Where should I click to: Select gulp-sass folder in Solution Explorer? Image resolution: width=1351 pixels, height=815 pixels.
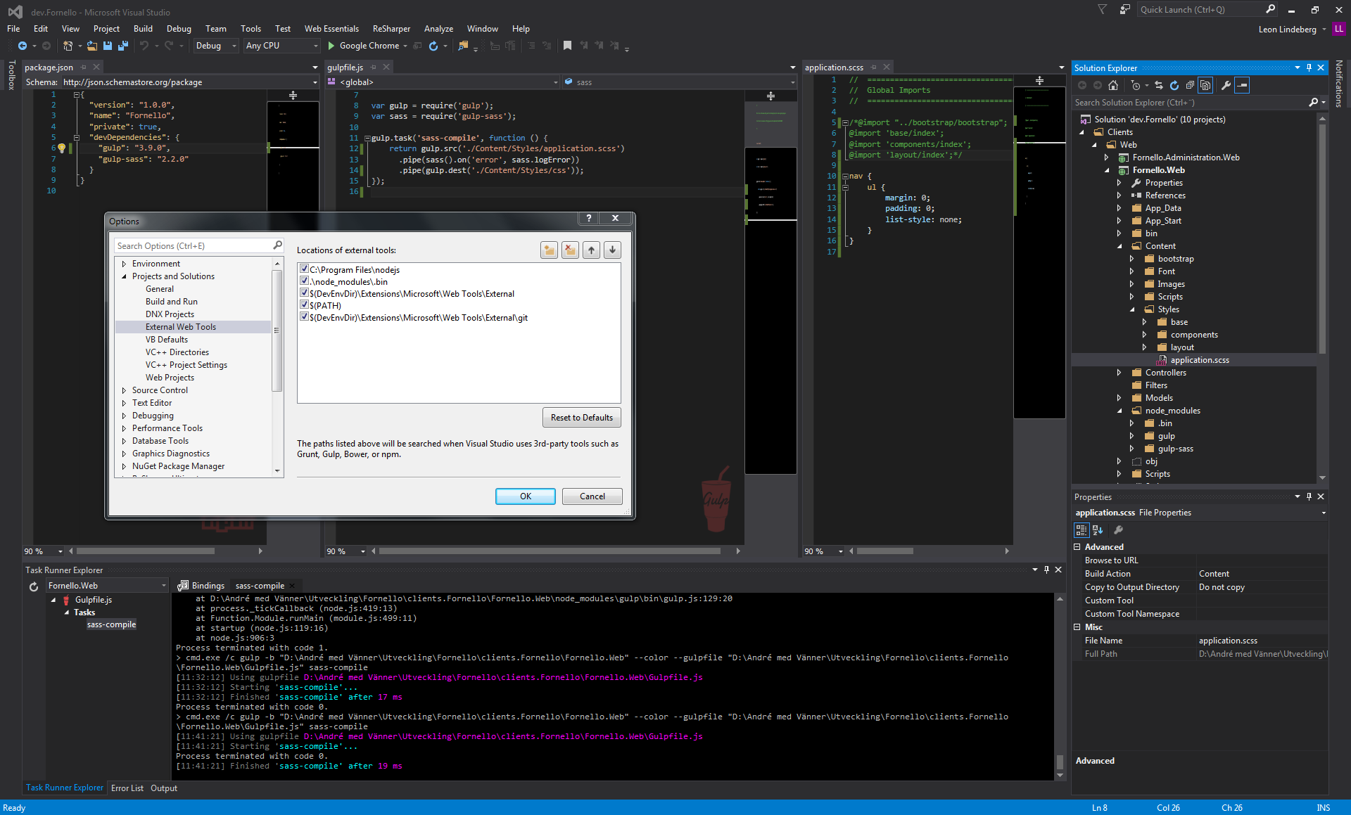(x=1175, y=449)
